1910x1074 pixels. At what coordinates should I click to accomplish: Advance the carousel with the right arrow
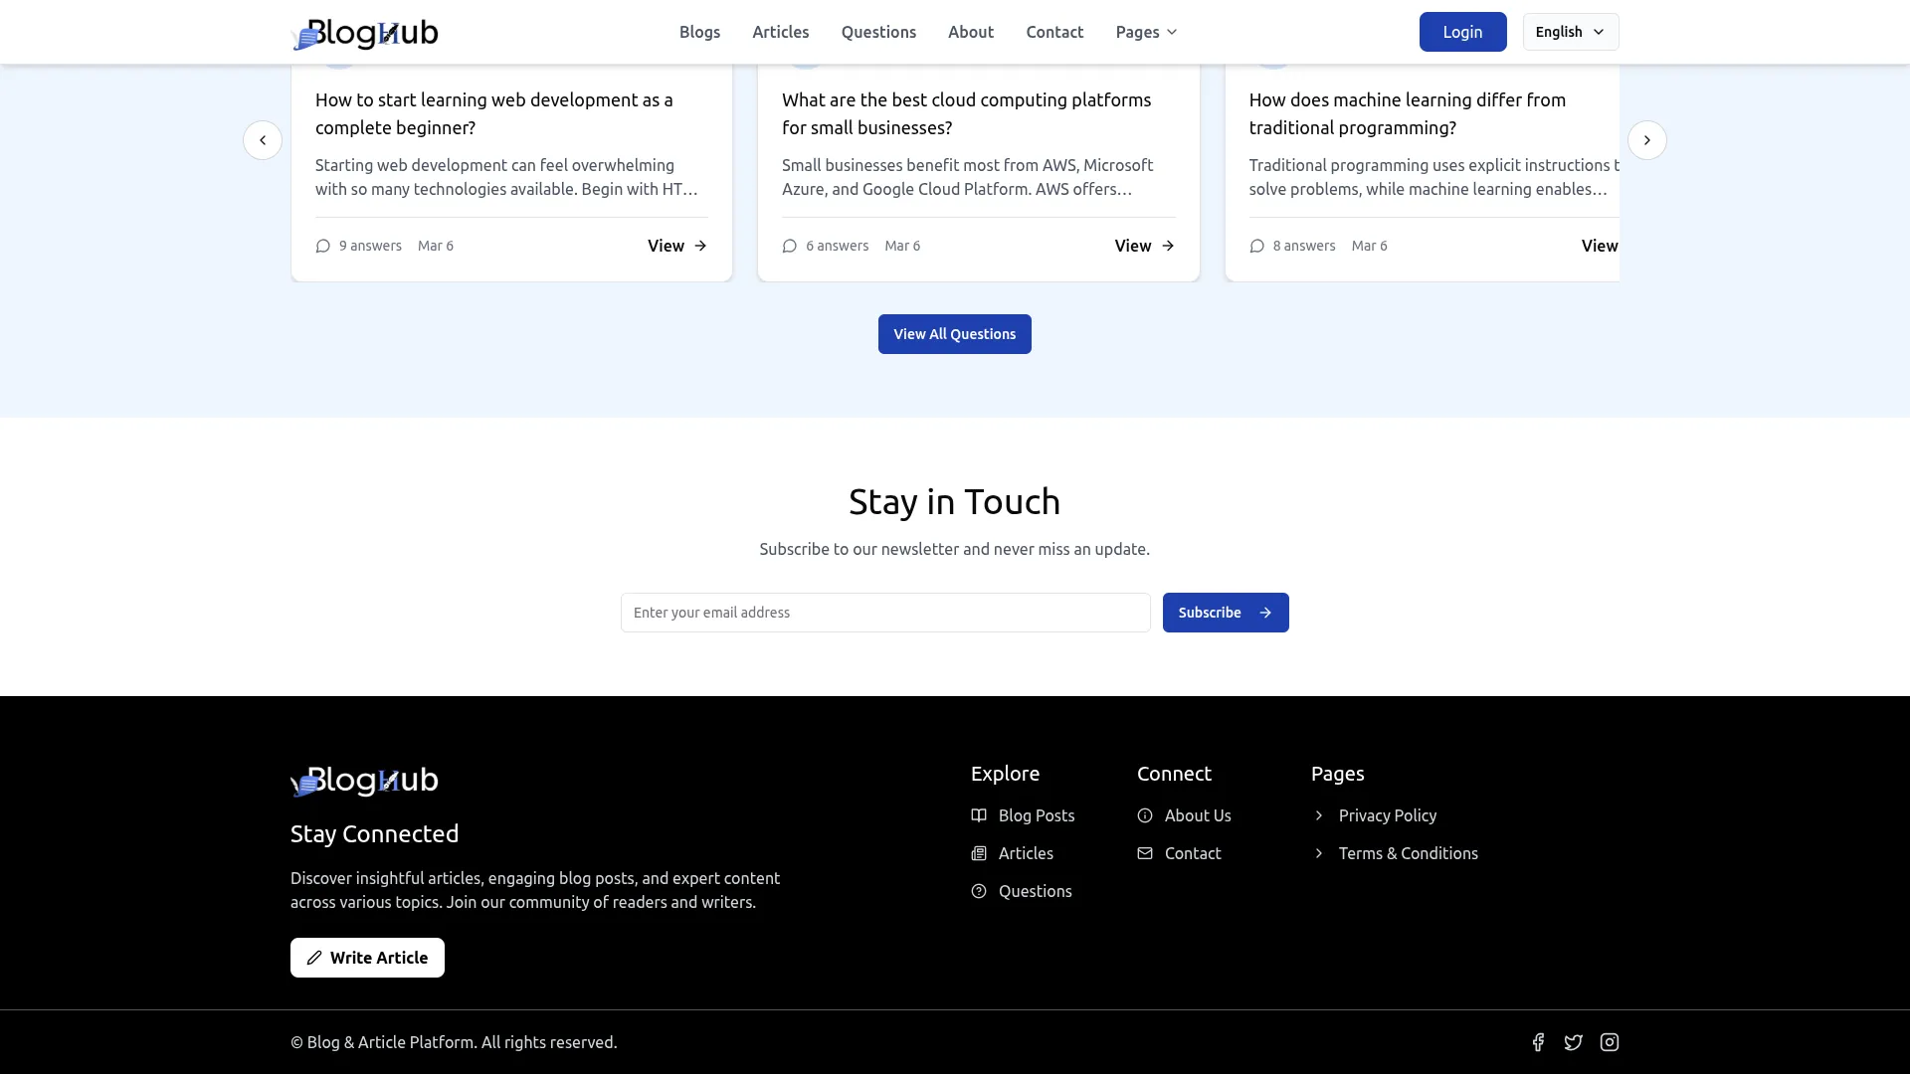(1647, 140)
